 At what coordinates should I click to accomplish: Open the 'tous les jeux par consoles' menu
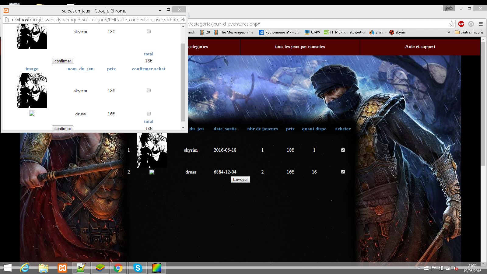click(300, 47)
